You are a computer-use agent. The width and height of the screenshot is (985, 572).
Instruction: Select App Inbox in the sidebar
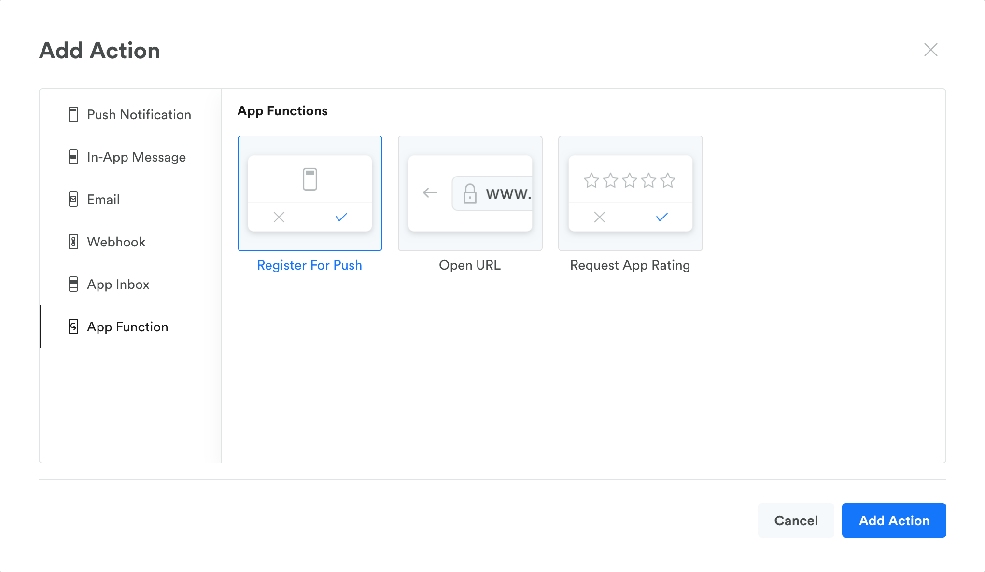[x=118, y=285]
